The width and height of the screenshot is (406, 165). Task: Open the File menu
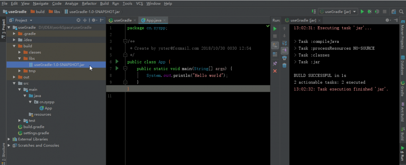4,4
